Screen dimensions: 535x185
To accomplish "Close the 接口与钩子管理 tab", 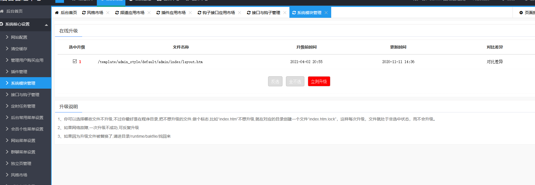I will tap(285, 13).
